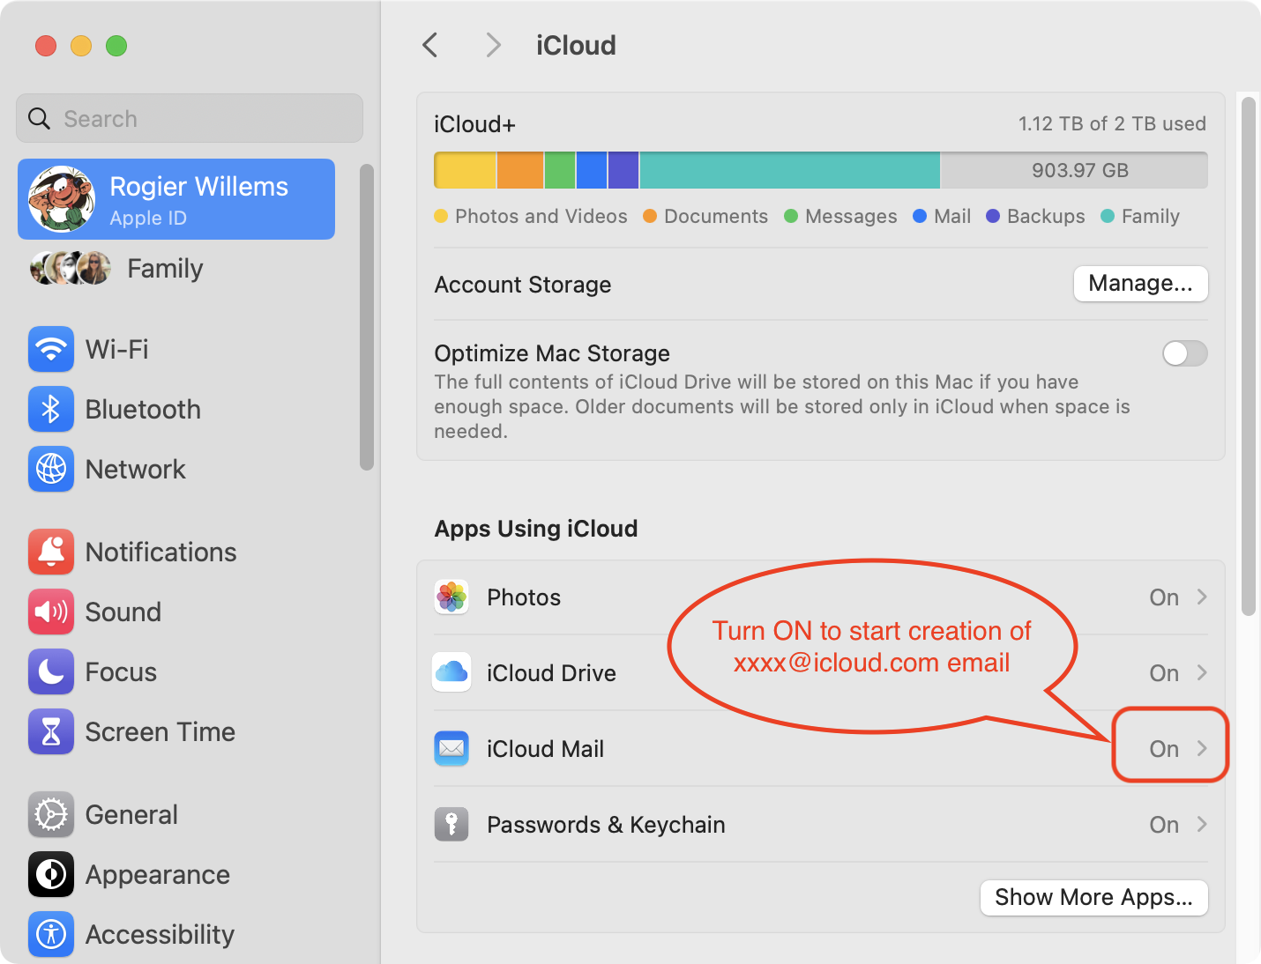Click the Manage... storage button
This screenshot has height=964, width=1261.
pos(1140,284)
